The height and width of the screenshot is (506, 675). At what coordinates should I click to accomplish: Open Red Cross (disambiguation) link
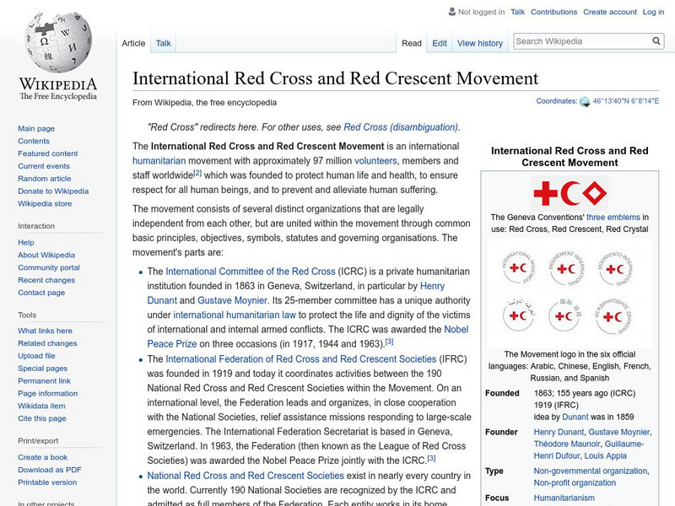(x=401, y=127)
